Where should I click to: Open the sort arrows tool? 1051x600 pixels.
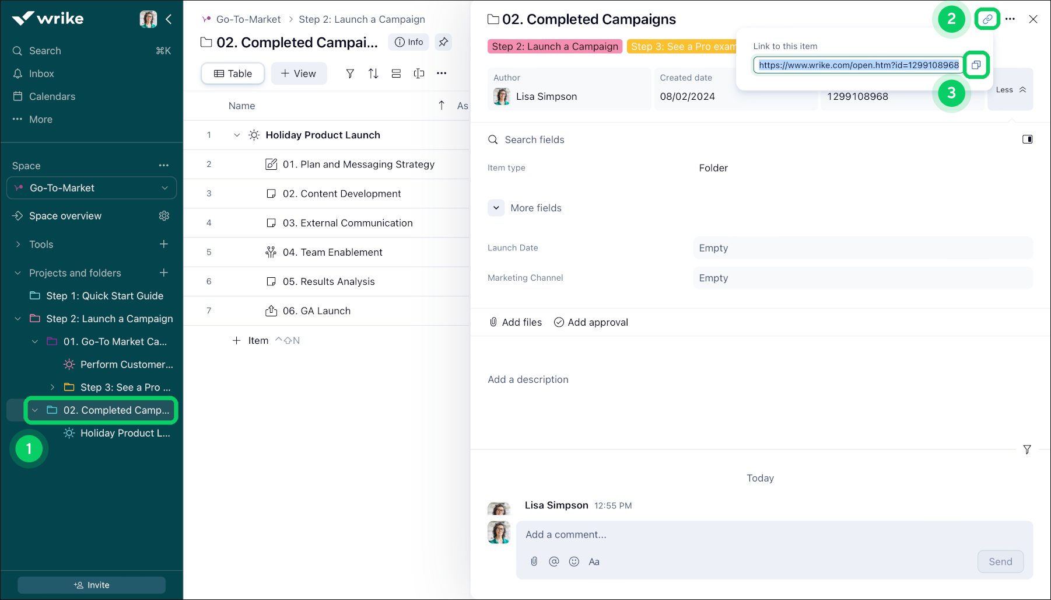(x=373, y=74)
